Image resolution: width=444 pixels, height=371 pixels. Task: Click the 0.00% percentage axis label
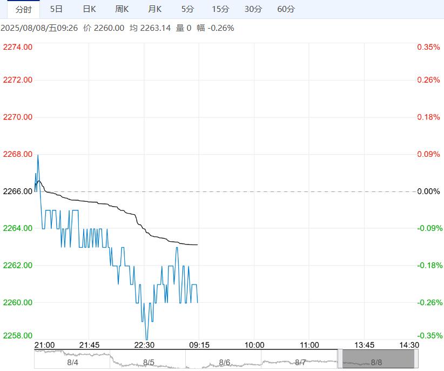click(428, 191)
